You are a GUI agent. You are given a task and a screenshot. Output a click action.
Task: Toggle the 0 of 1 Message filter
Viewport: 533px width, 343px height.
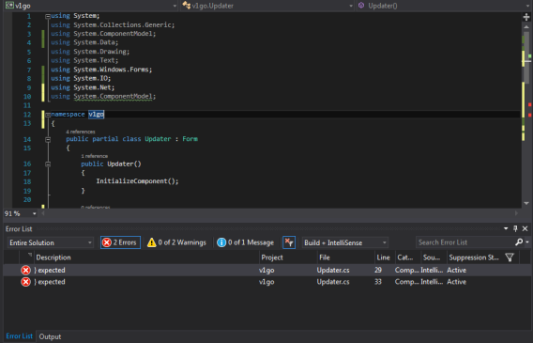pos(246,242)
